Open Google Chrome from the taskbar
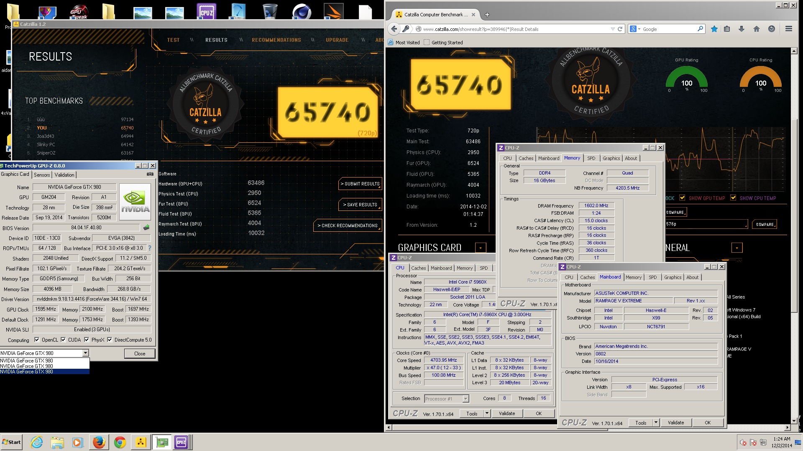The image size is (803, 451). [120, 442]
